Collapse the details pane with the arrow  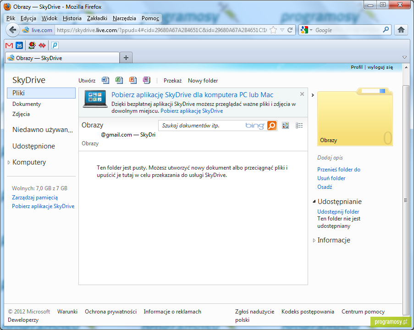313,95
